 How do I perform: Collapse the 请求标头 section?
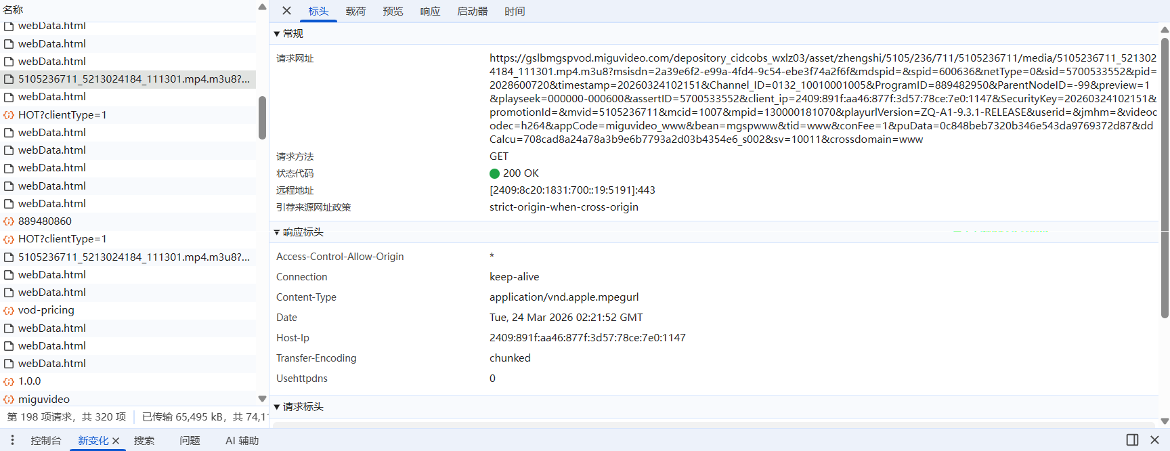click(276, 407)
